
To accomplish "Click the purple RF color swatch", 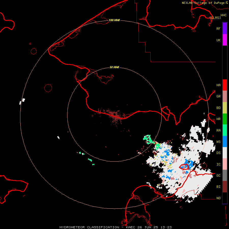I will click(225, 28).
